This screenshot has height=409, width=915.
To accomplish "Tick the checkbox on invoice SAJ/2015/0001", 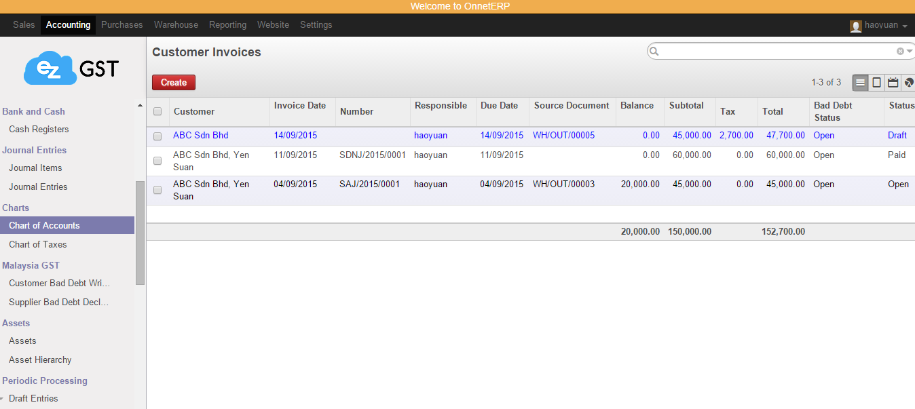I will [x=157, y=190].
